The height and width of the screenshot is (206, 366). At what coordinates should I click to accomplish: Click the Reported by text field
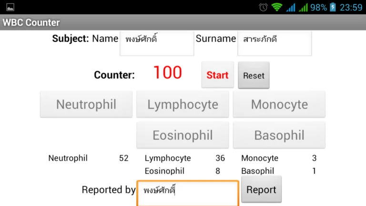pyautogui.click(x=188, y=193)
